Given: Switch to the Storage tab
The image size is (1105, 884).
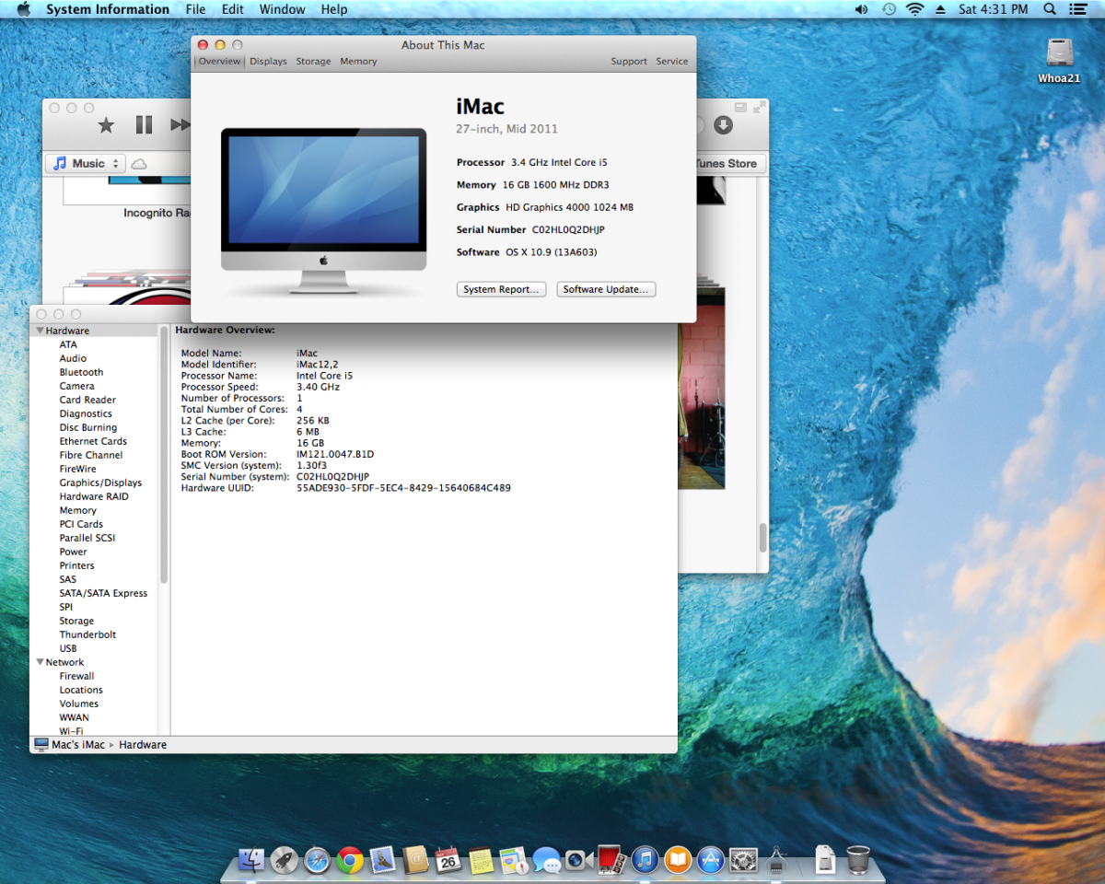Looking at the screenshot, I should point(313,62).
